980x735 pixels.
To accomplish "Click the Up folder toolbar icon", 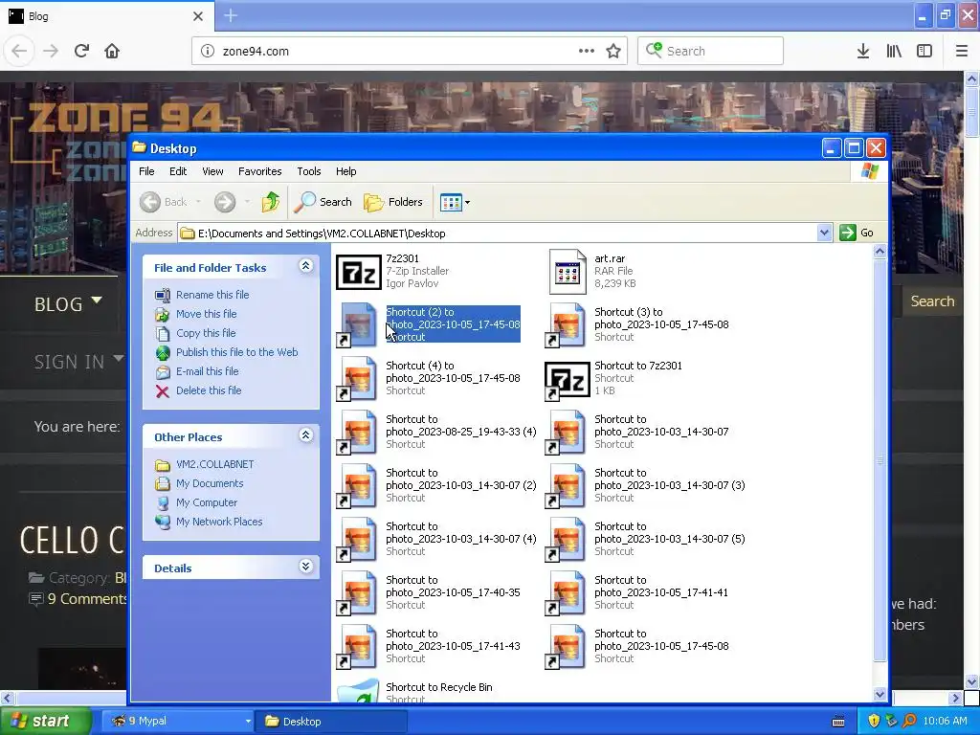I will click(x=271, y=202).
